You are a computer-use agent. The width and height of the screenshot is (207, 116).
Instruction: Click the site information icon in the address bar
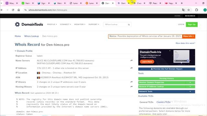(x=26, y=10)
